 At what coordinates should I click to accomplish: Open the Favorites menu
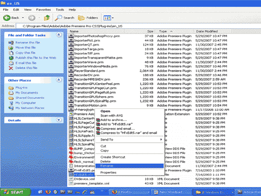(43, 9)
